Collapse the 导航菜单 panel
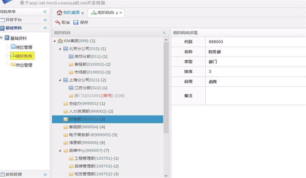This screenshot has height=178, width=306. click(x=45, y=12)
